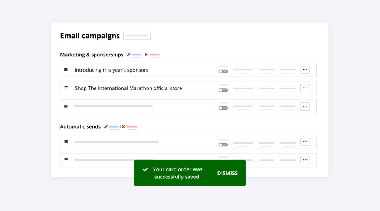Open the Introducing this year's sponsors campaign

(111, 70)
